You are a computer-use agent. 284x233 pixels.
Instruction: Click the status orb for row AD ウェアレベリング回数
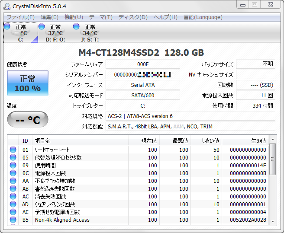13,204
